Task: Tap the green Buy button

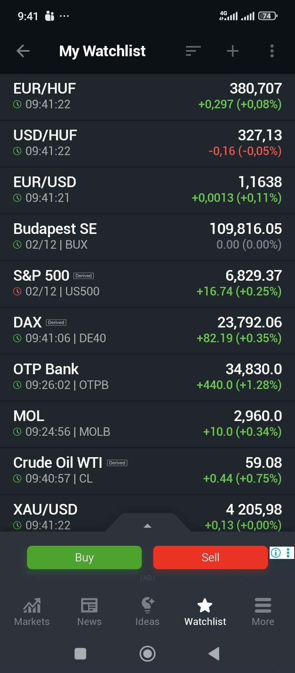Action: [x=84, y=557]
